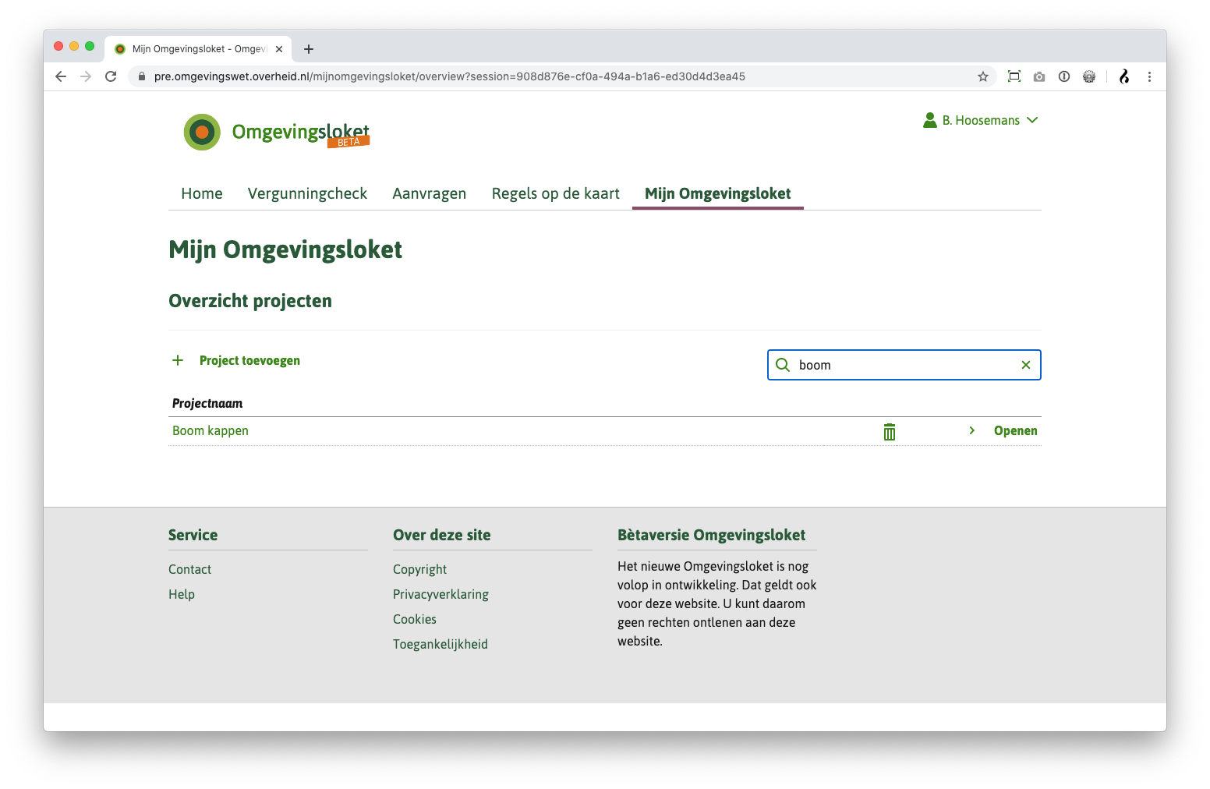This screenshot has width=1210, height=789.
Task: Expand the B. Hoosemans account dropdown
Action: (1032, 120)
